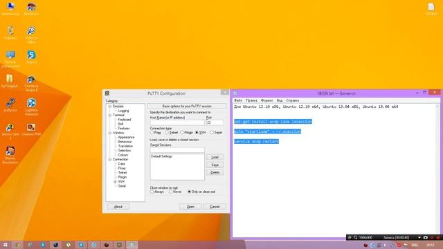Open the Computer desktop icon
Viewport: 443px width, 249px height.
[10, 8]
